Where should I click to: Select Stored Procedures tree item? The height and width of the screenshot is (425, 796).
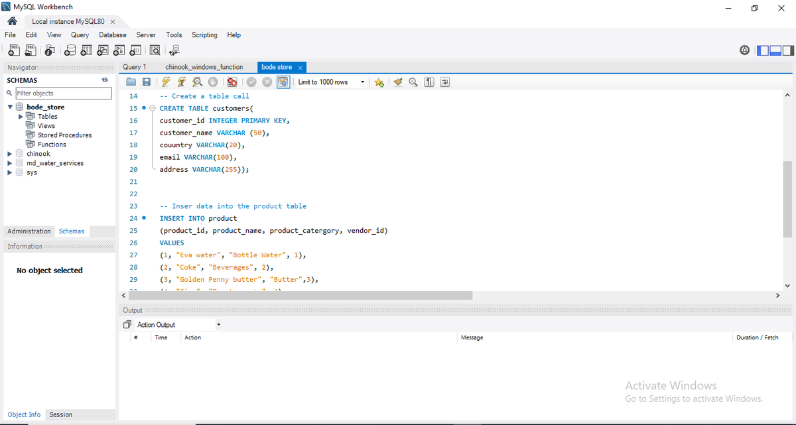[x=64, y=135]
